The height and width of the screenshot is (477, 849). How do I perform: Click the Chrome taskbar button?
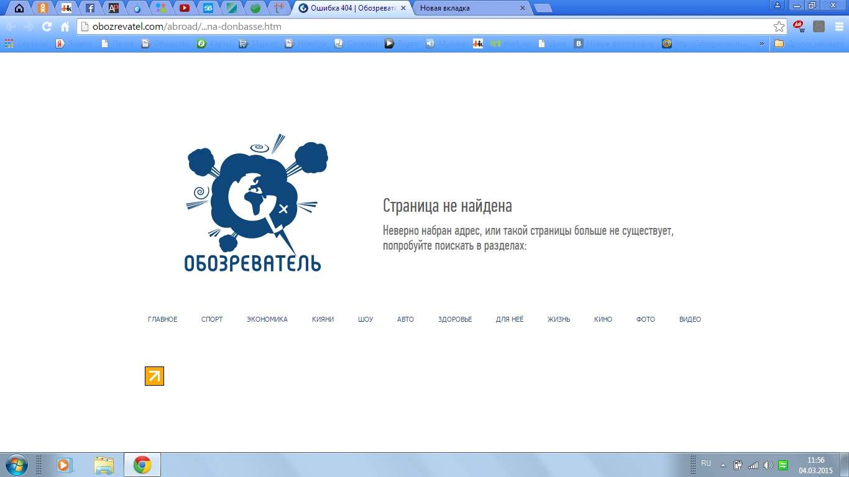(x=142, y=465)
